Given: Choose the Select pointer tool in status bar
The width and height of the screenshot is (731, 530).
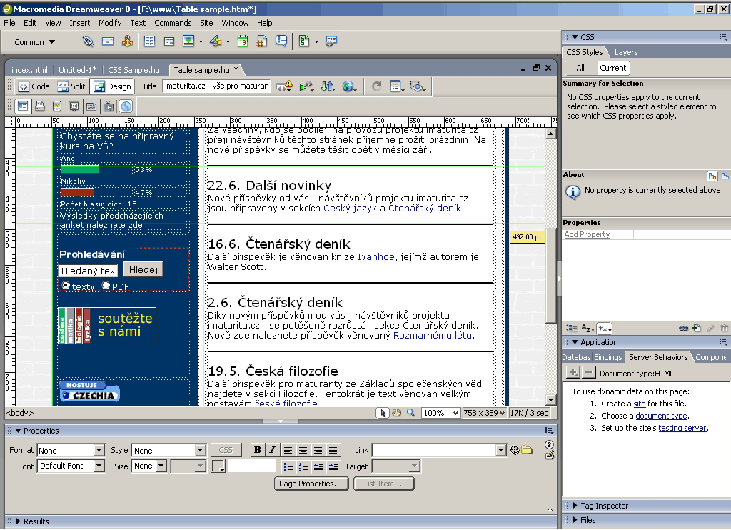Looking at the screenshot, I should (383, 413).
